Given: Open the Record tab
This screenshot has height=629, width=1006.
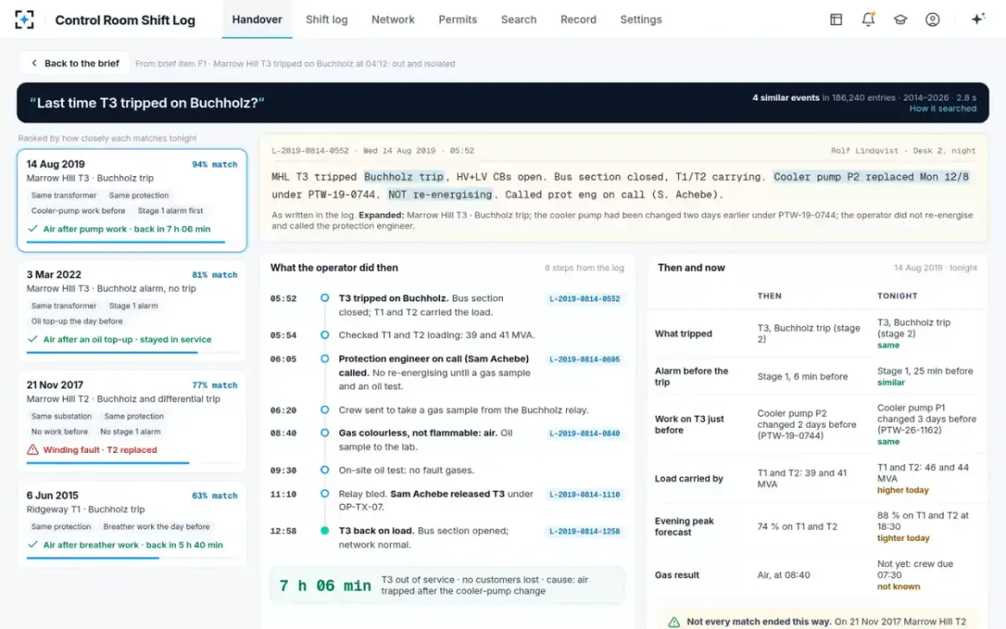Looking at the screenshot, I should (578, 19).
